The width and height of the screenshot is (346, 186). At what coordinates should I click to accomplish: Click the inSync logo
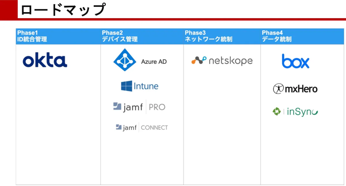coord(295,112)
